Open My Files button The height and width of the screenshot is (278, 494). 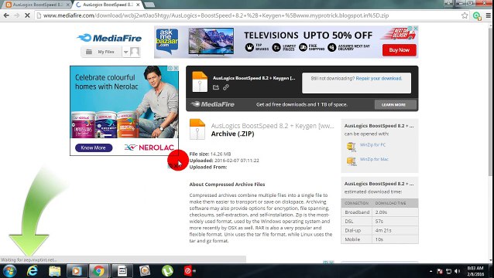pos(101,52)
